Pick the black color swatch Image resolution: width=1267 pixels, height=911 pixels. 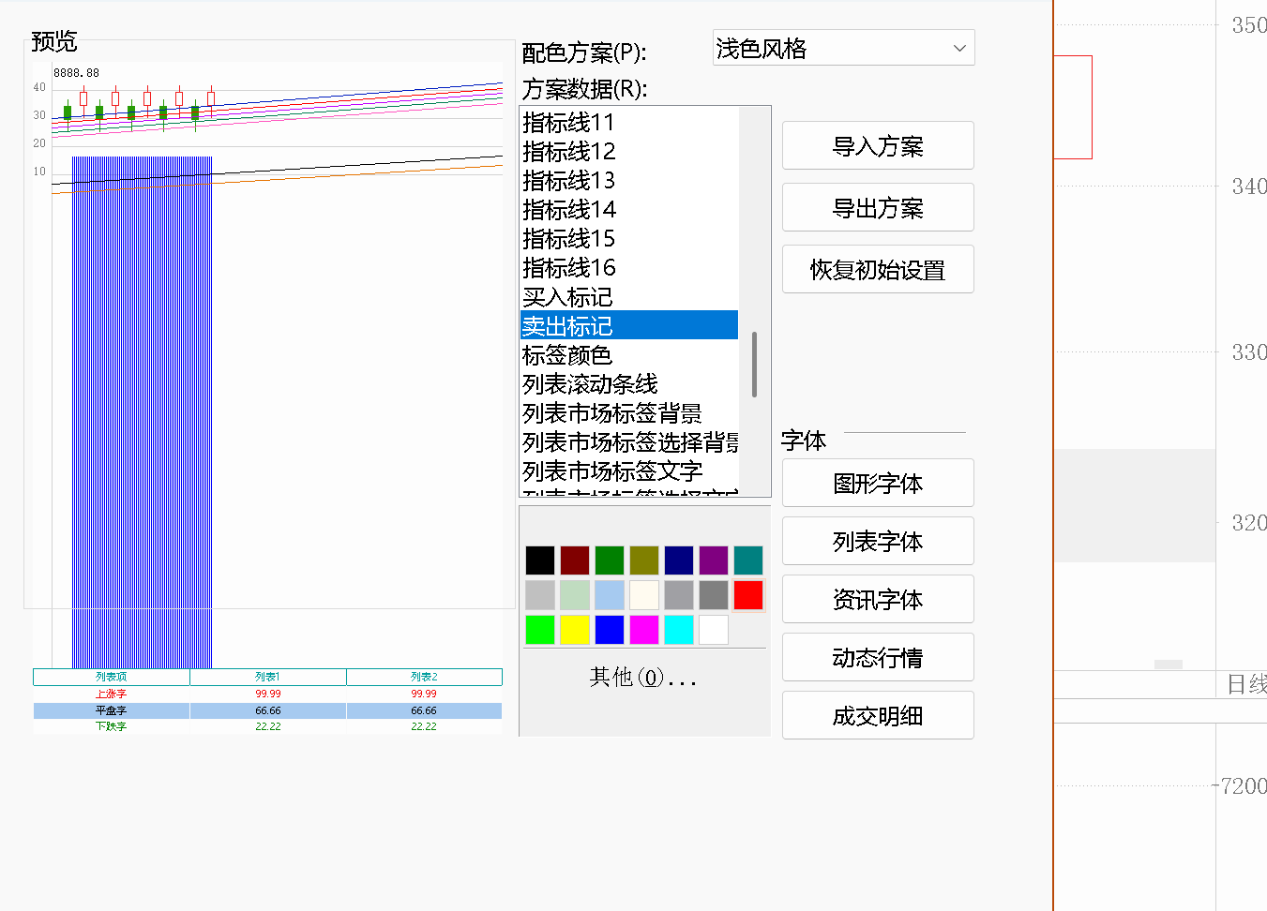540,560
